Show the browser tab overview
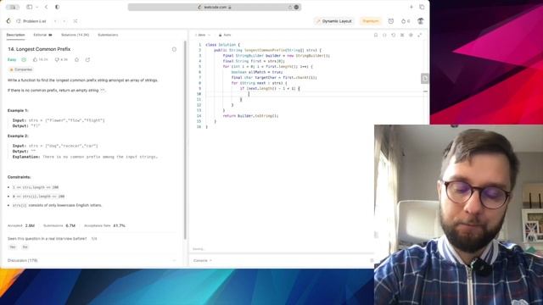 (x=422, y=7)
